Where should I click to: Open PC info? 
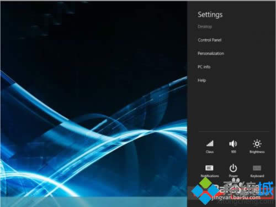click(x=204, y=67)
